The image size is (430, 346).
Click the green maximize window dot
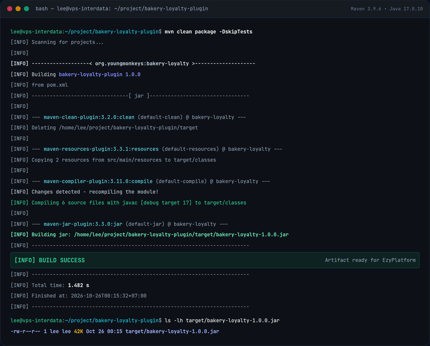[27, 9]
